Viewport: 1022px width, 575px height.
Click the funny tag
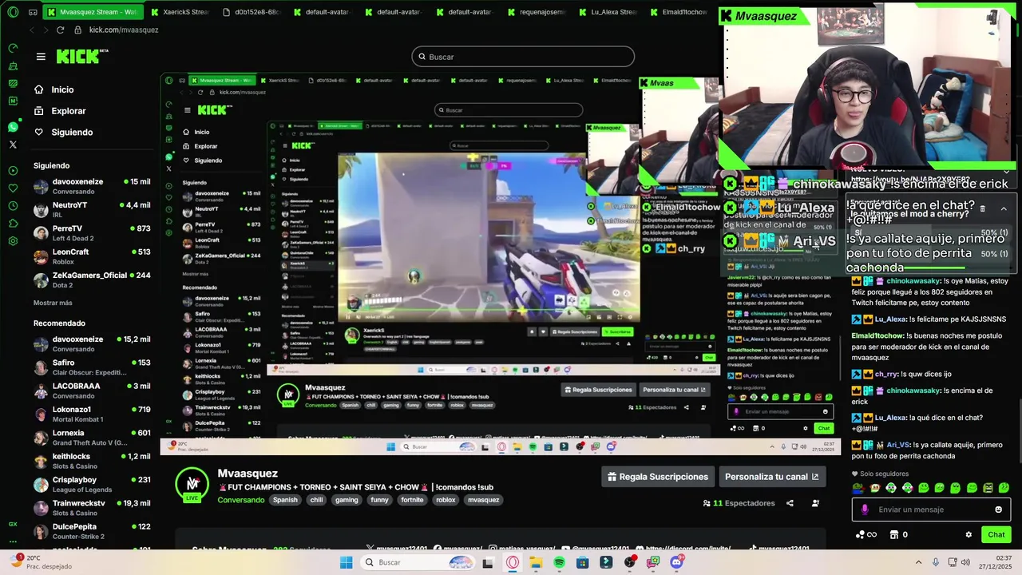click(379, 500)
